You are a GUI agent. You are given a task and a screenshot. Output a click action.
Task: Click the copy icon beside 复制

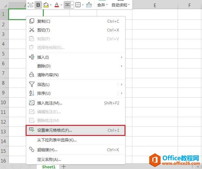pyautogui.click(x=32, y=21)
